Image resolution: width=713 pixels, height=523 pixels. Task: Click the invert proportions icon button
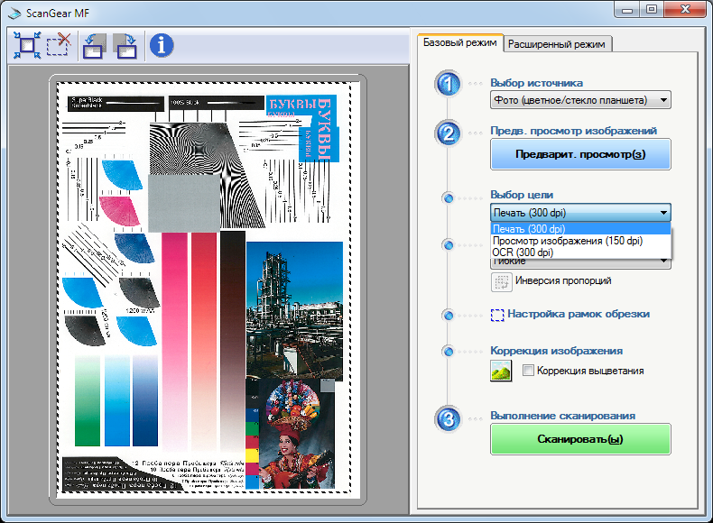(501, 281)
